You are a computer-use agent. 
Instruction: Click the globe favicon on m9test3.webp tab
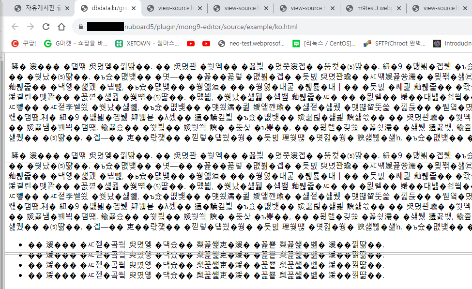pyautogui.click(x=349, y=8)
